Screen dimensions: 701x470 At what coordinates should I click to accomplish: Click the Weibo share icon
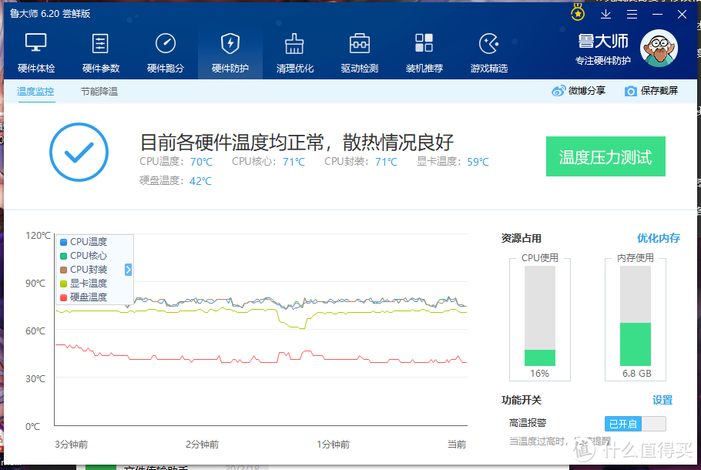click(x=558, y=91)
